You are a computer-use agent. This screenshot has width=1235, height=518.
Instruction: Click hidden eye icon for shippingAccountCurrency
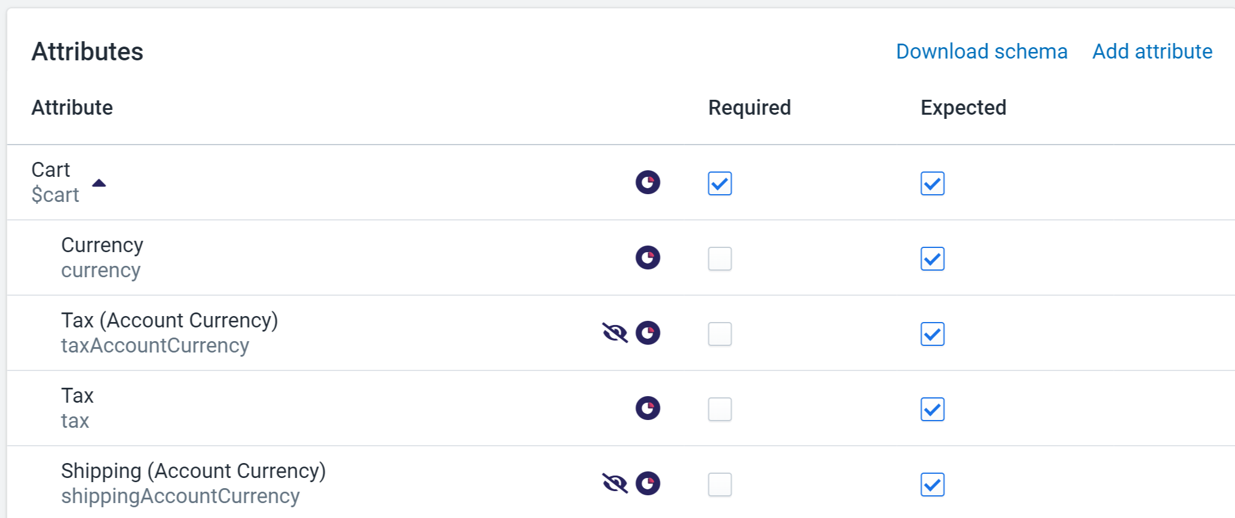click(615, 483)
